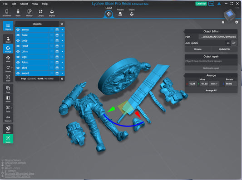
Task: Expand the body row dropdown arrow
Action: pyautogui.click(x=62, y=40)
